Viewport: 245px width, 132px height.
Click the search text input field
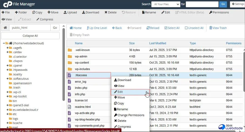pos(202,4)
